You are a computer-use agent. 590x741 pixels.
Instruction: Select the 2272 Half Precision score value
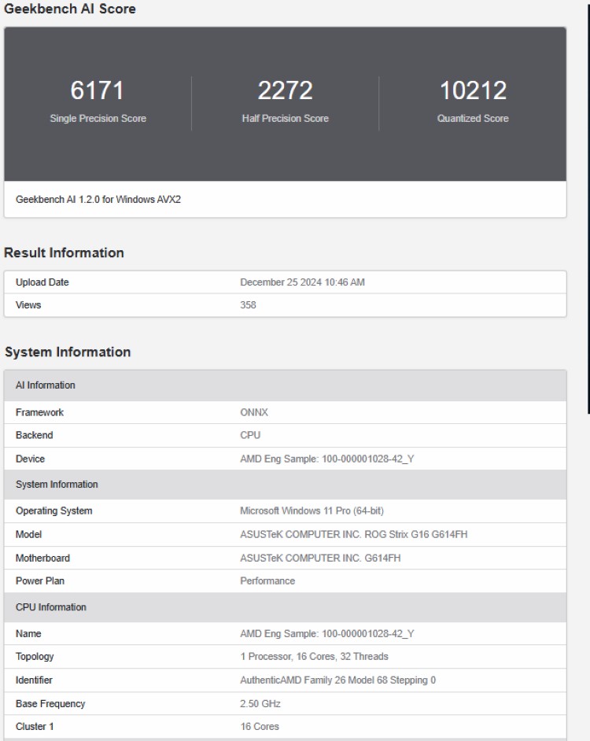(x=285, y=90)
